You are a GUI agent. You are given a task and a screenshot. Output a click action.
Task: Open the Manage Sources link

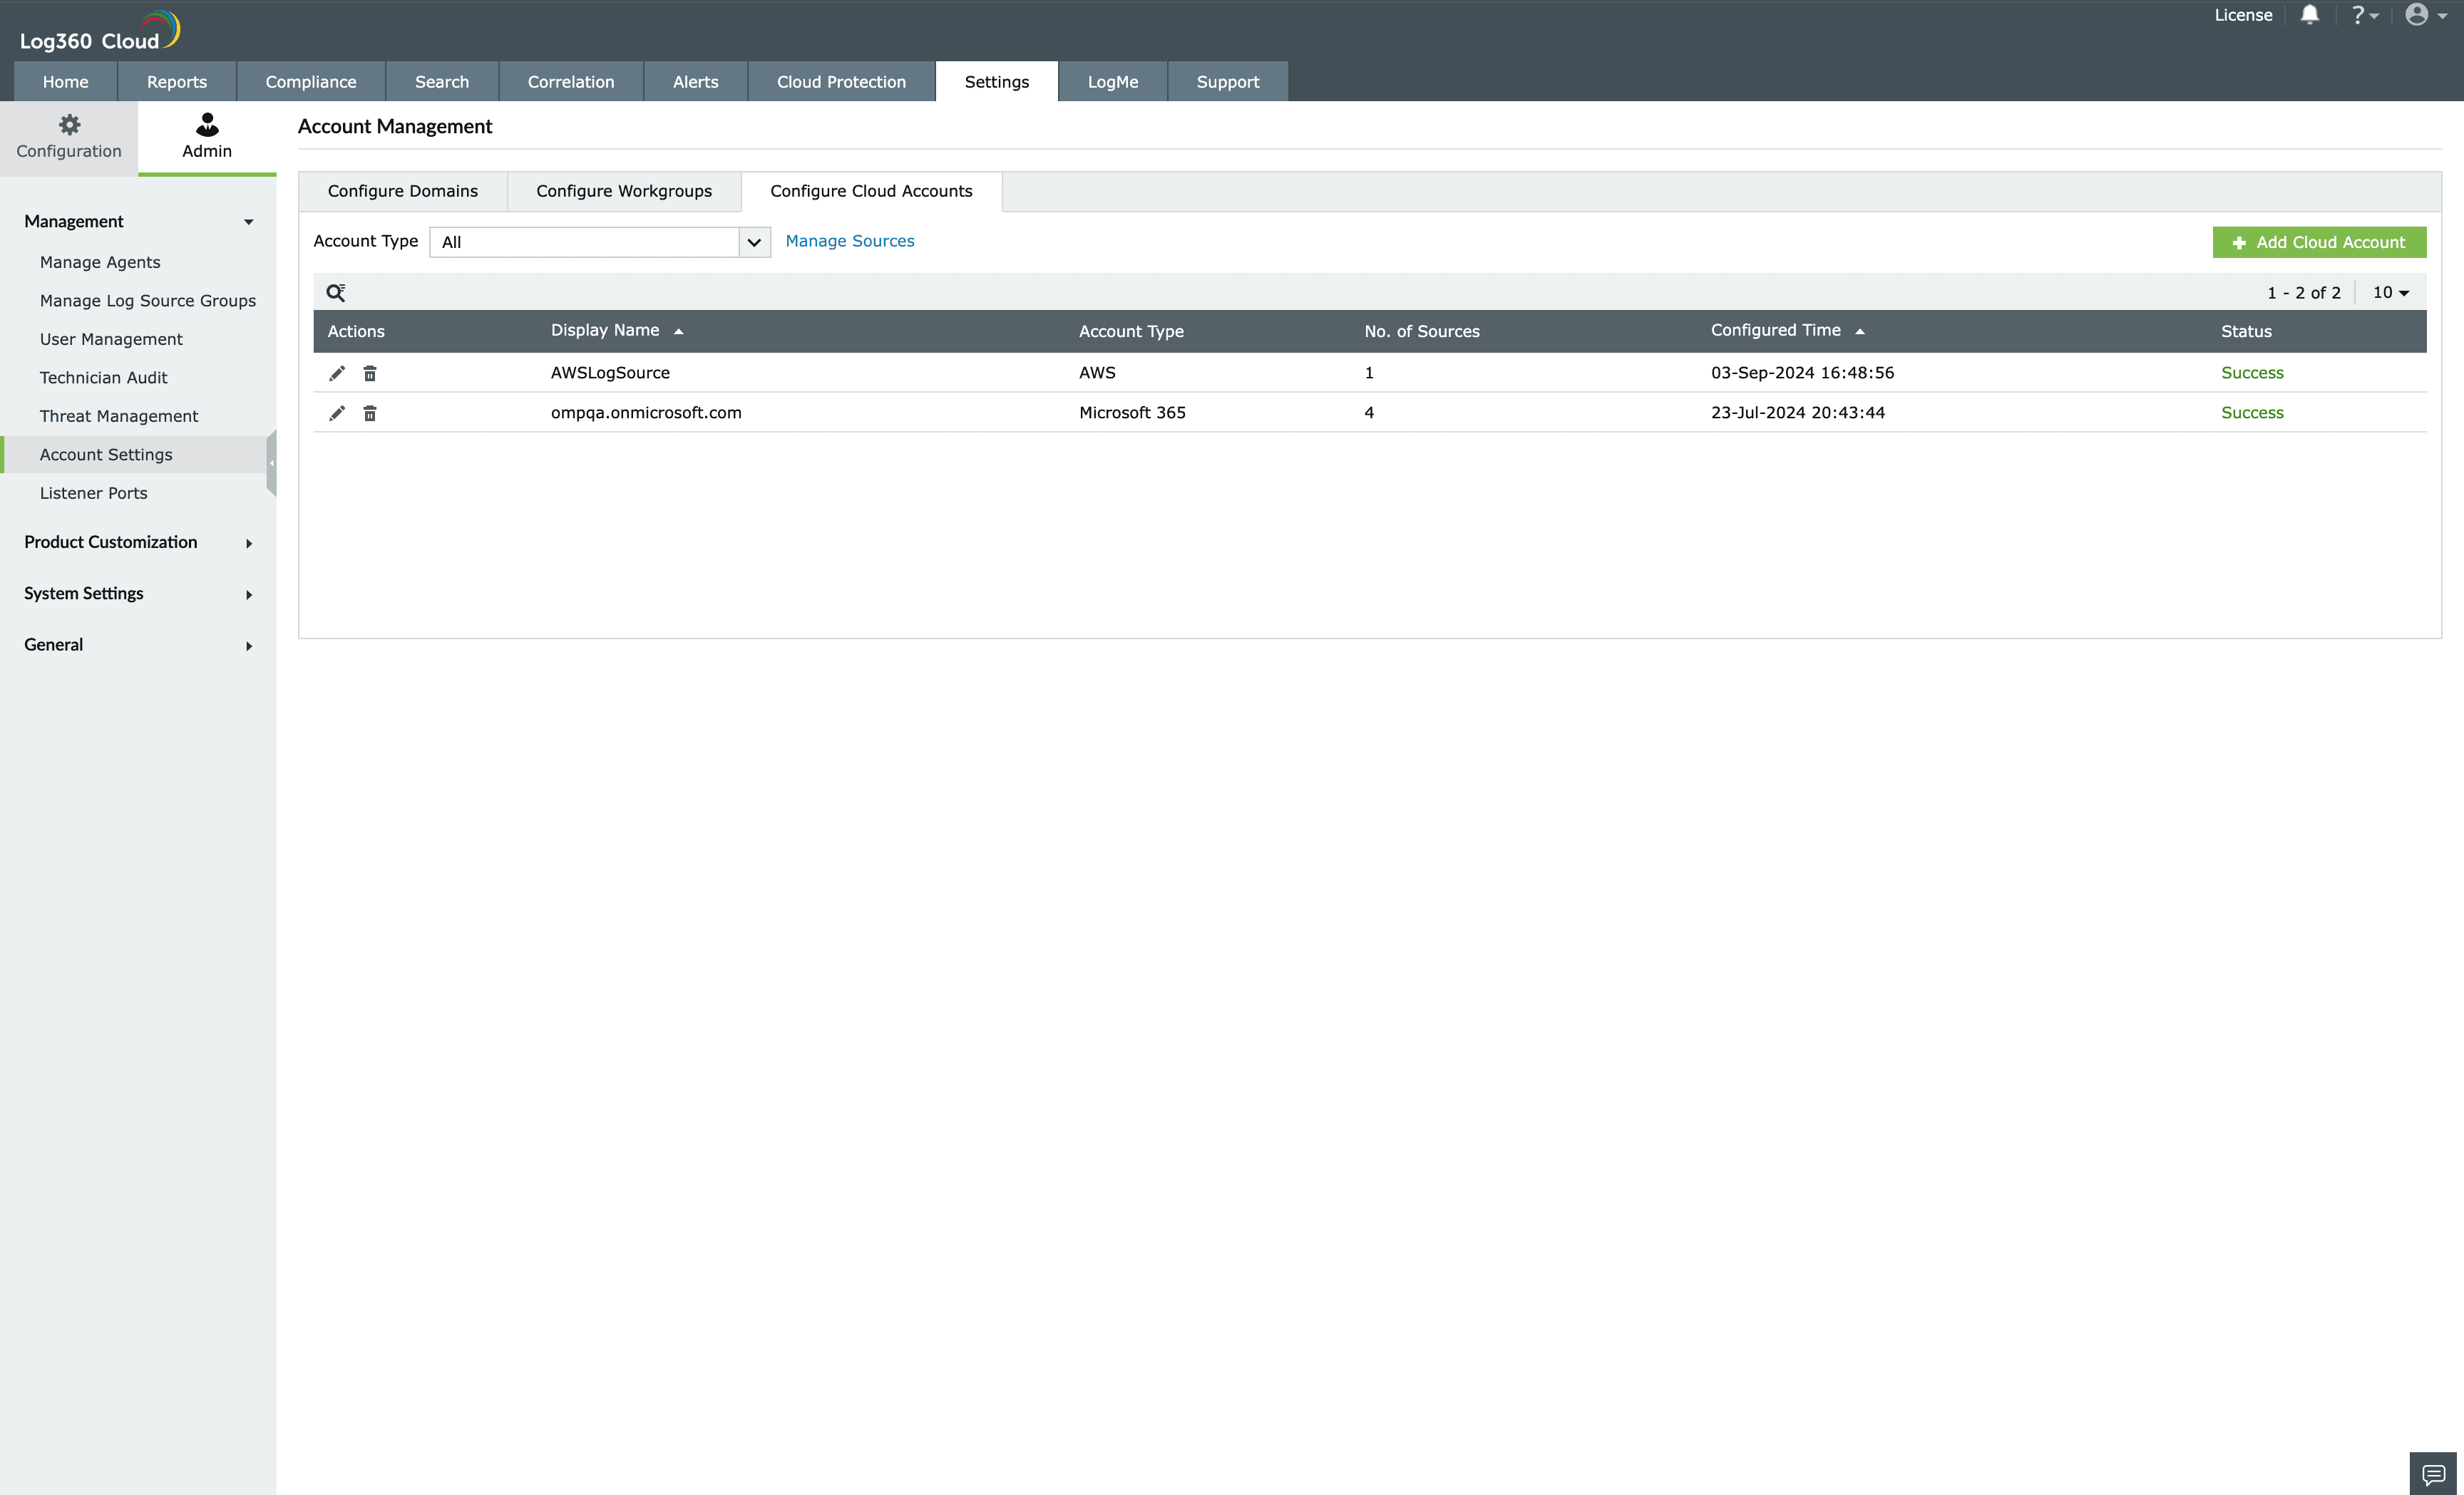click(849, 241)
